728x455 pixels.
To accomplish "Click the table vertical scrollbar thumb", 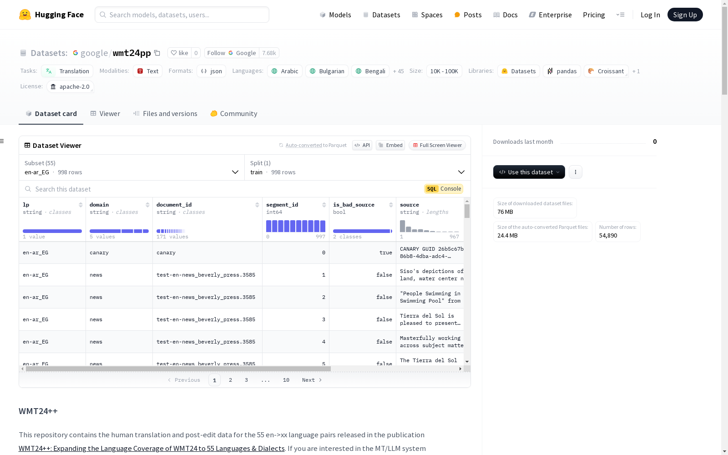I will point(467,211).
